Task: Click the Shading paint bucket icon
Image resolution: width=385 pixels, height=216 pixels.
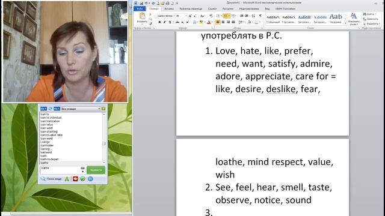Action: 250,22
